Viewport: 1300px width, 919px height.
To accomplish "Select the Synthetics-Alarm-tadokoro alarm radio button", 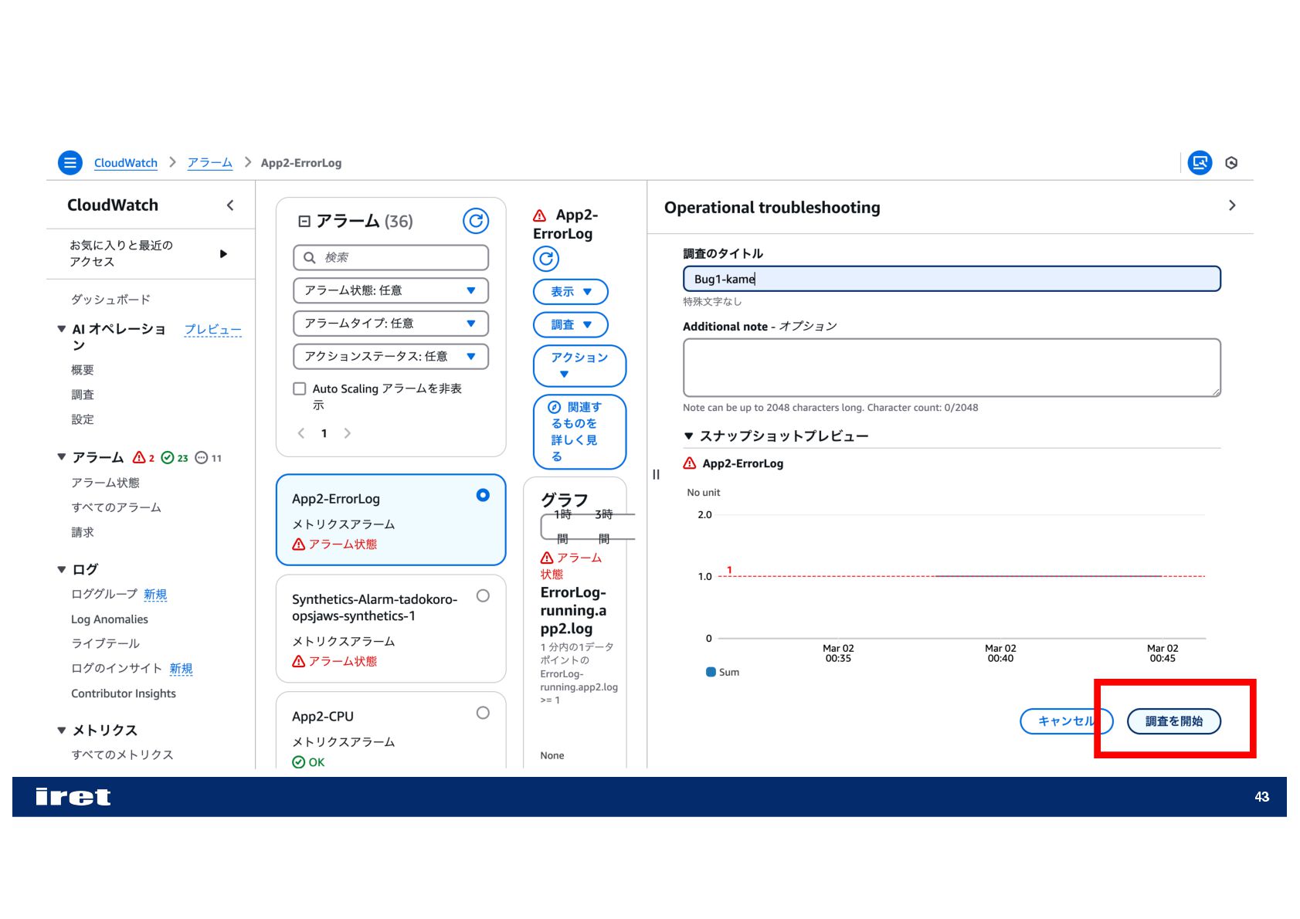I will [483, 595].
